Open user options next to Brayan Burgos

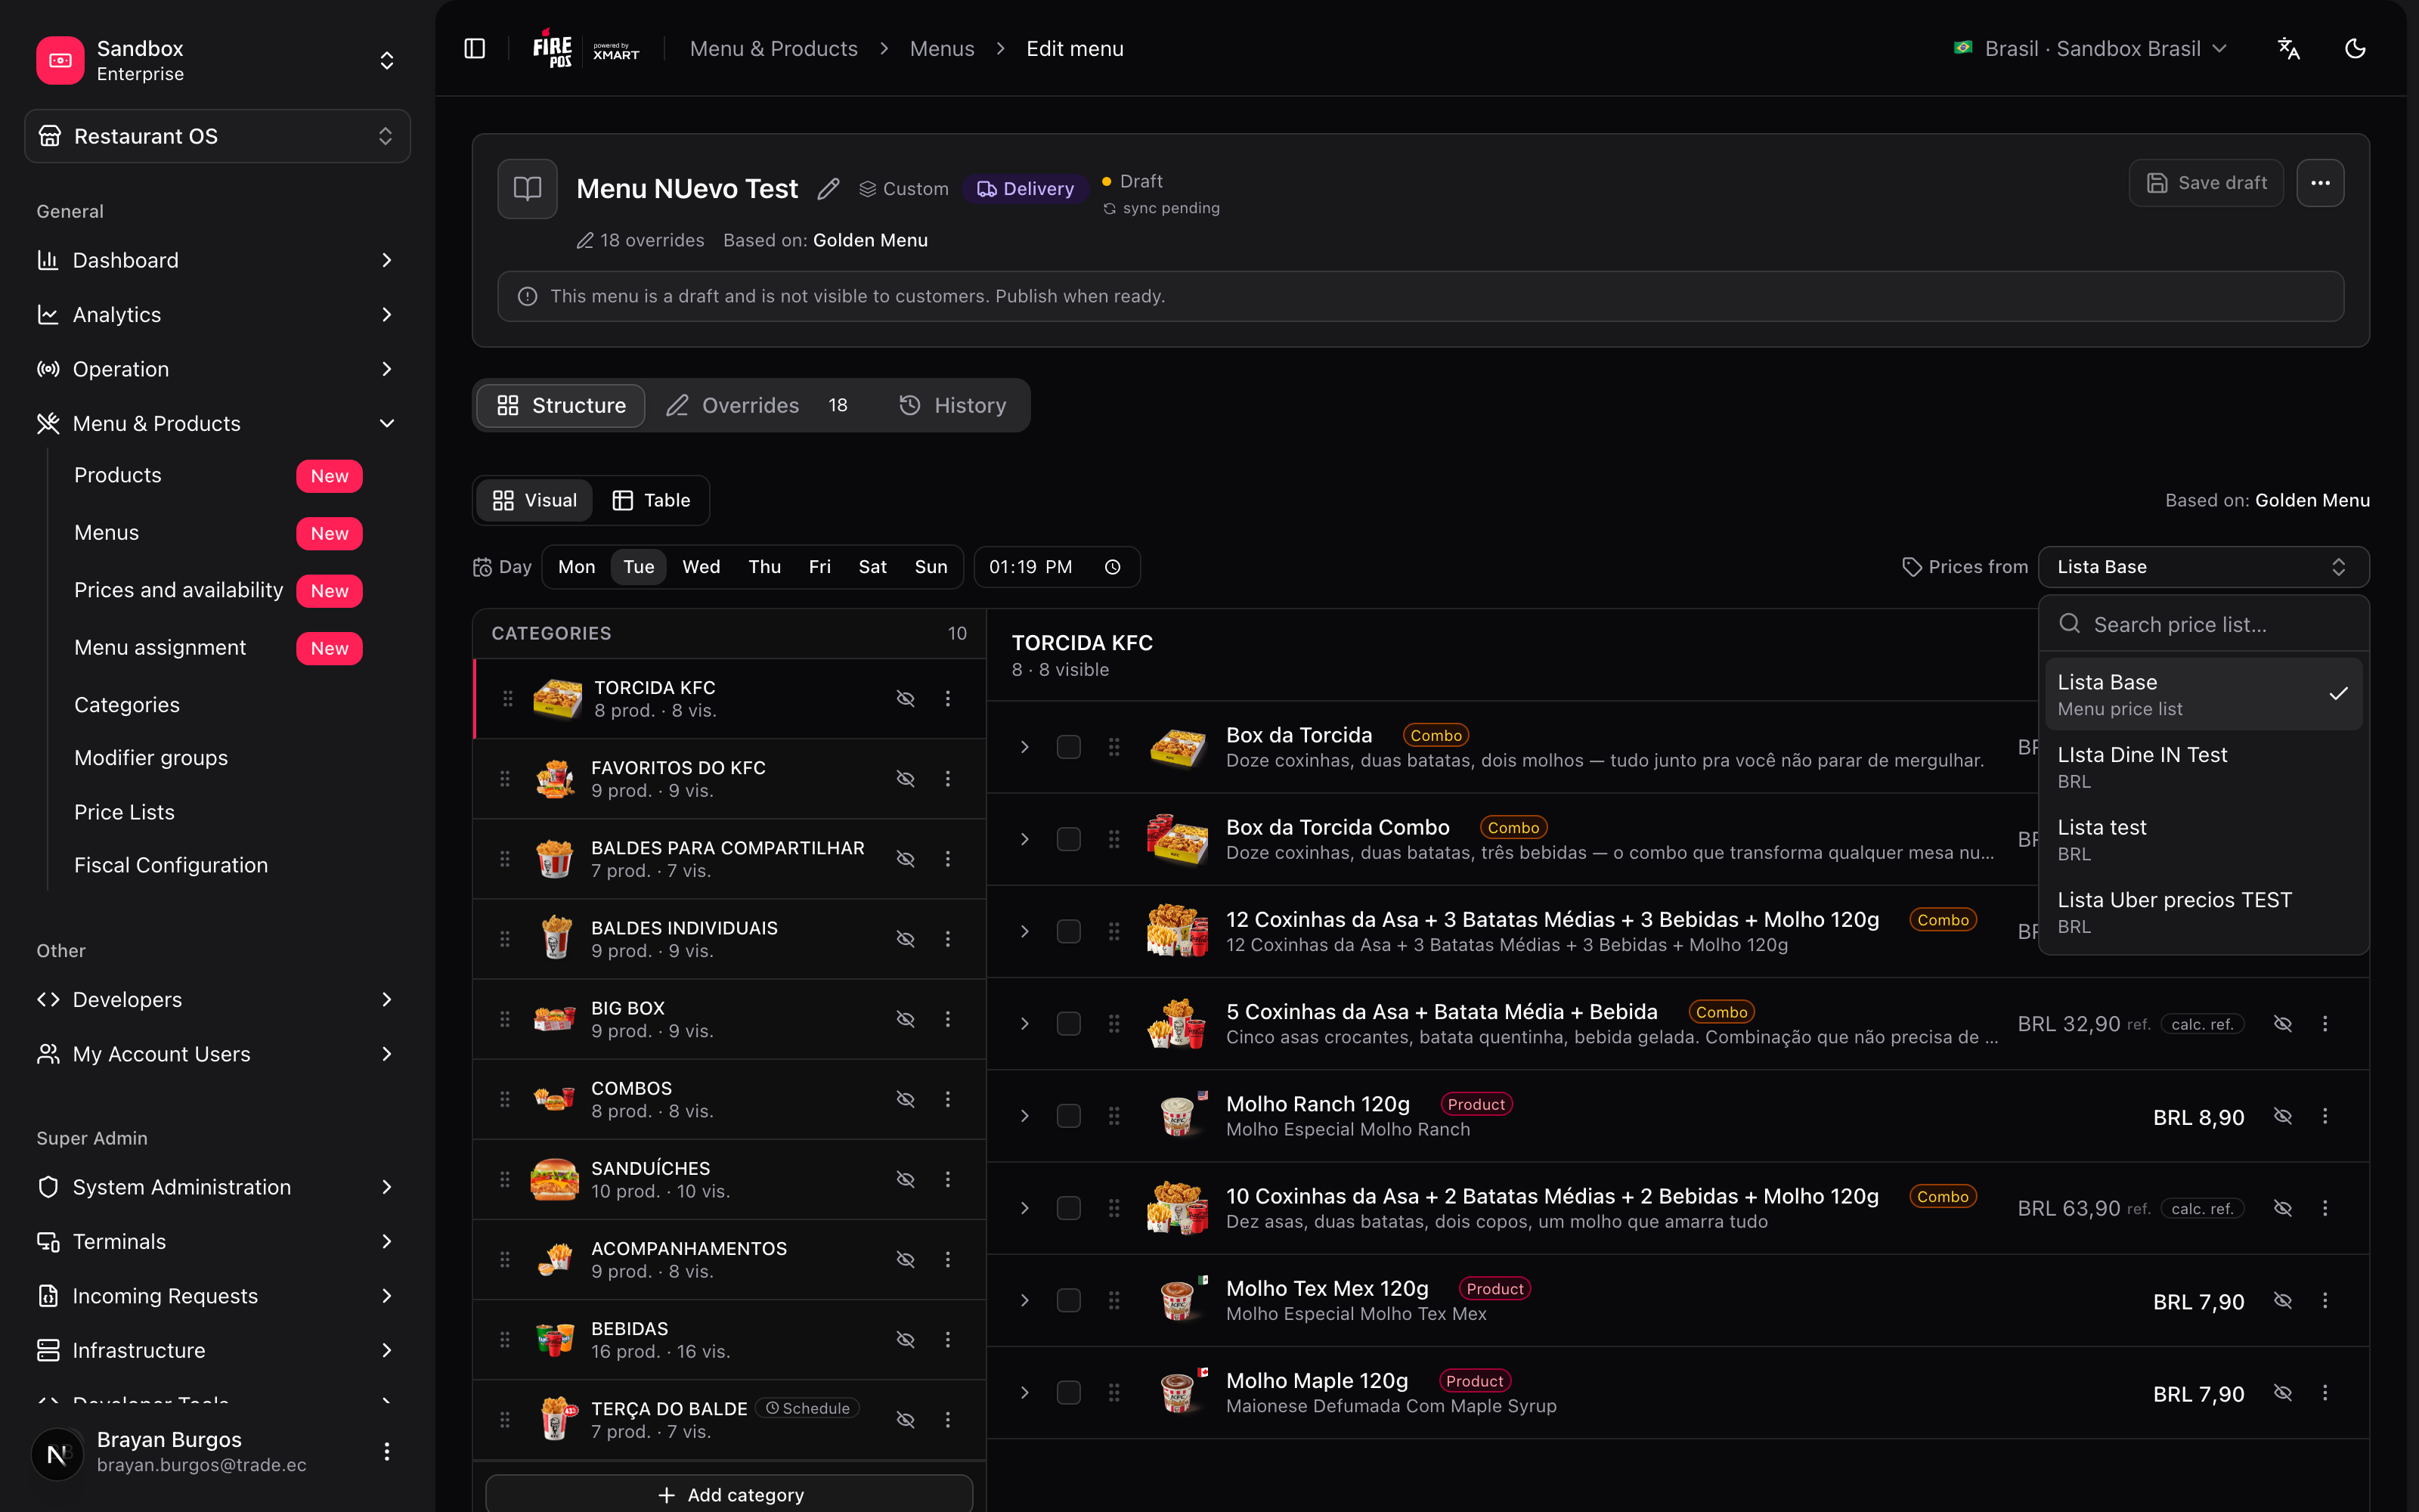pyautogui.click(x=387, y=1451)
